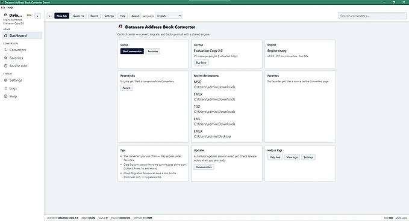Click the Dashboard home icon in sidebar
Image resolution: width=409 pixels, height=221 pixels.
(x=6, y=35)
